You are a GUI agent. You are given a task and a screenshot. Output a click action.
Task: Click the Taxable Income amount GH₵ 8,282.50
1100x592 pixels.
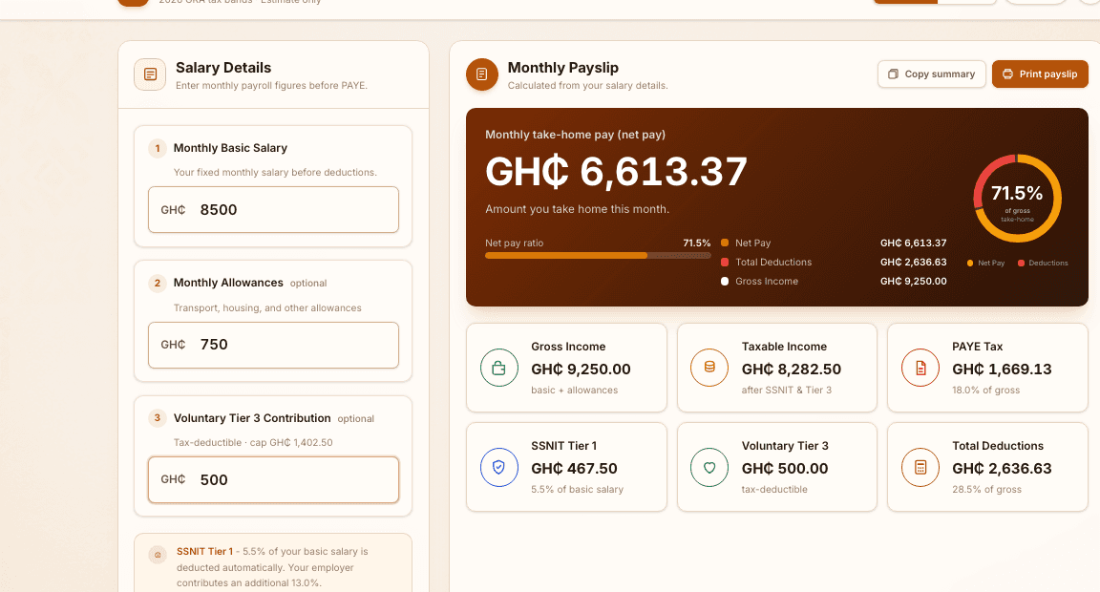tap(792, 370)
